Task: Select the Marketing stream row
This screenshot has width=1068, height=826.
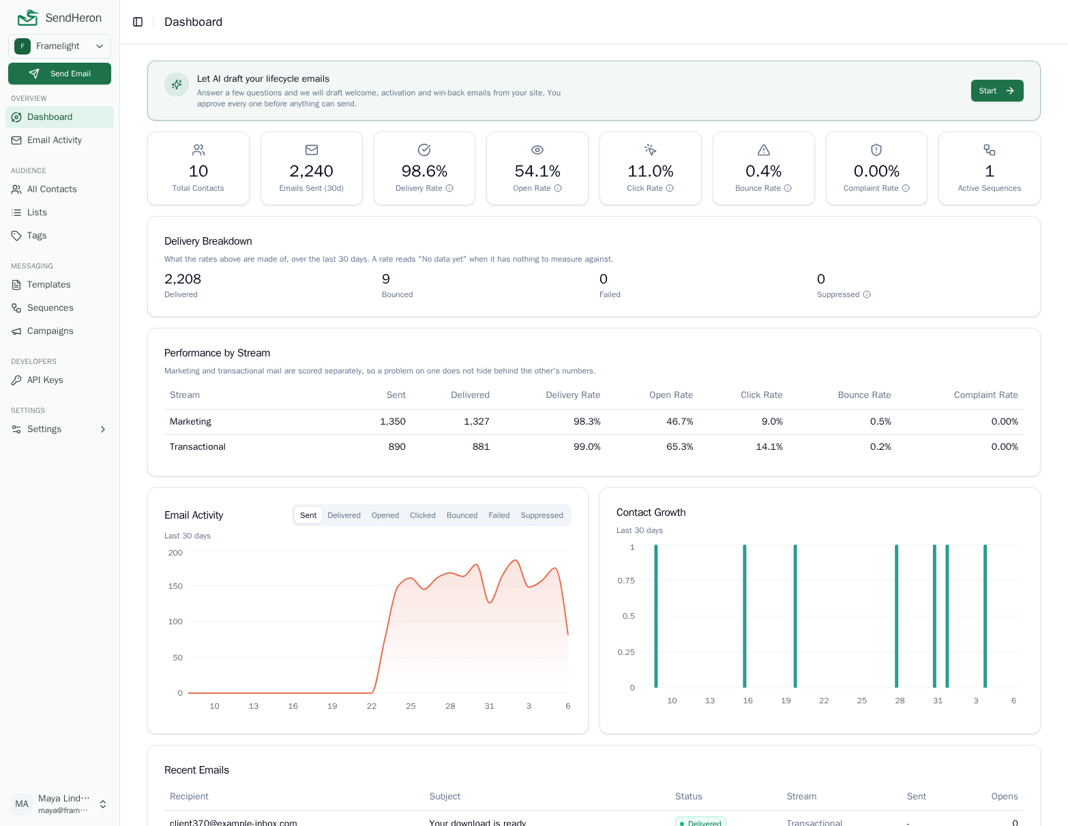Action: 594,422
